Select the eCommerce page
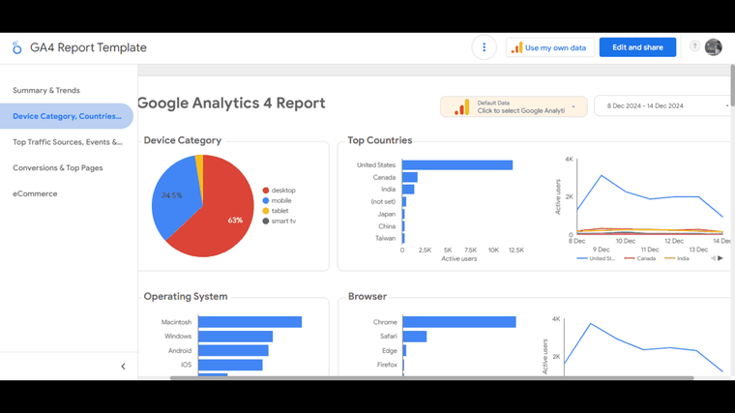Viewport: 735px width, 413px height. [x=35, y=193]
